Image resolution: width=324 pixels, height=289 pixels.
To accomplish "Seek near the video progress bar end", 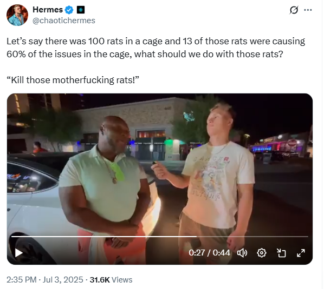I will pyautogui.click(x=304, y=237).
